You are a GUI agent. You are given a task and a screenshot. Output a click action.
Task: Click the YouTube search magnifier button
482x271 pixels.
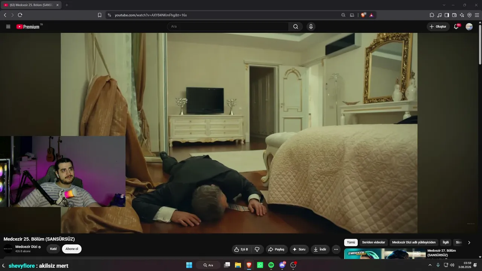tap(296, 27)
